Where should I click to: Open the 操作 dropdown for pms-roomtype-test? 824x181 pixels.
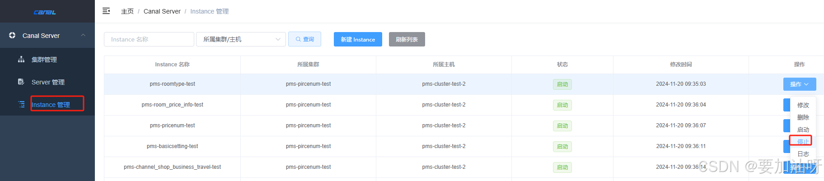click(800, 84)
